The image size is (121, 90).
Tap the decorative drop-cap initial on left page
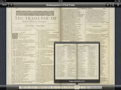pyautogui.click(x=15, y=36)
